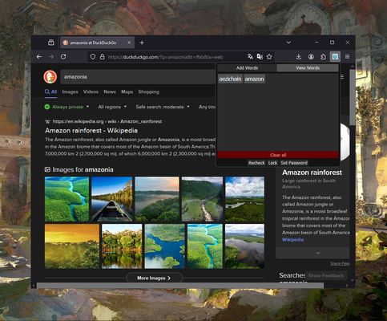Open the Firefox View icon

tap(51, 43)
